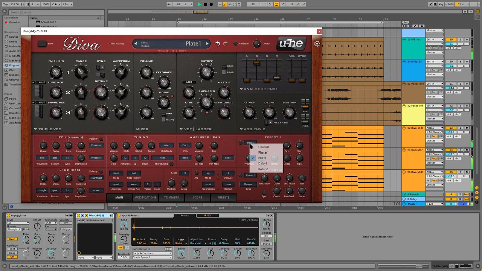
Task: Open the LFO 1 sine waveform selector
Action: point(42,158)
